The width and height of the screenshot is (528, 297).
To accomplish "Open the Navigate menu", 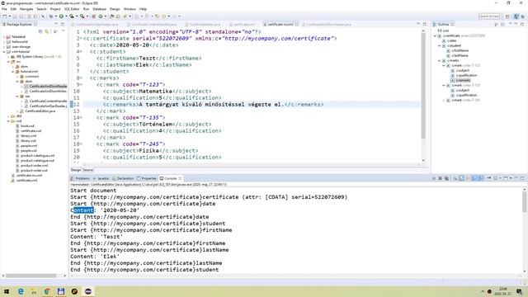I will pyautogui.click(x=26, y=9).
